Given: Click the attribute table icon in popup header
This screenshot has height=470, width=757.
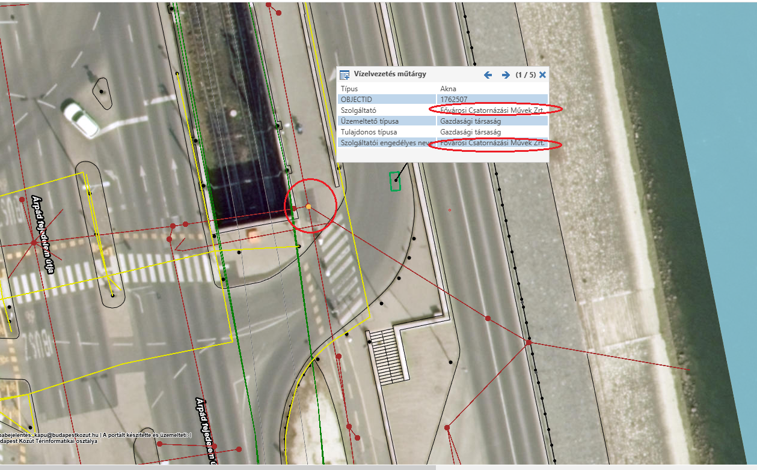Looking at the screenshot, I should click(x=345, y=75).
